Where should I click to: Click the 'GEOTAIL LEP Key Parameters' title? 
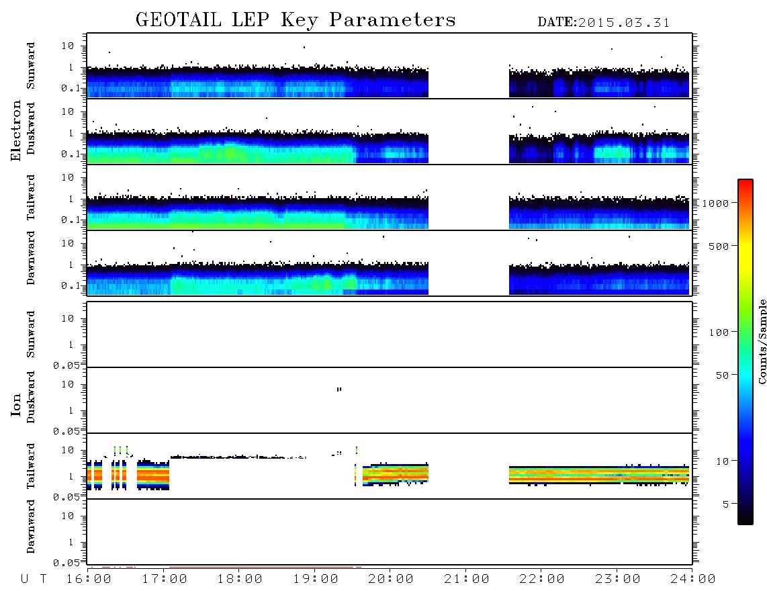[296, 20]
